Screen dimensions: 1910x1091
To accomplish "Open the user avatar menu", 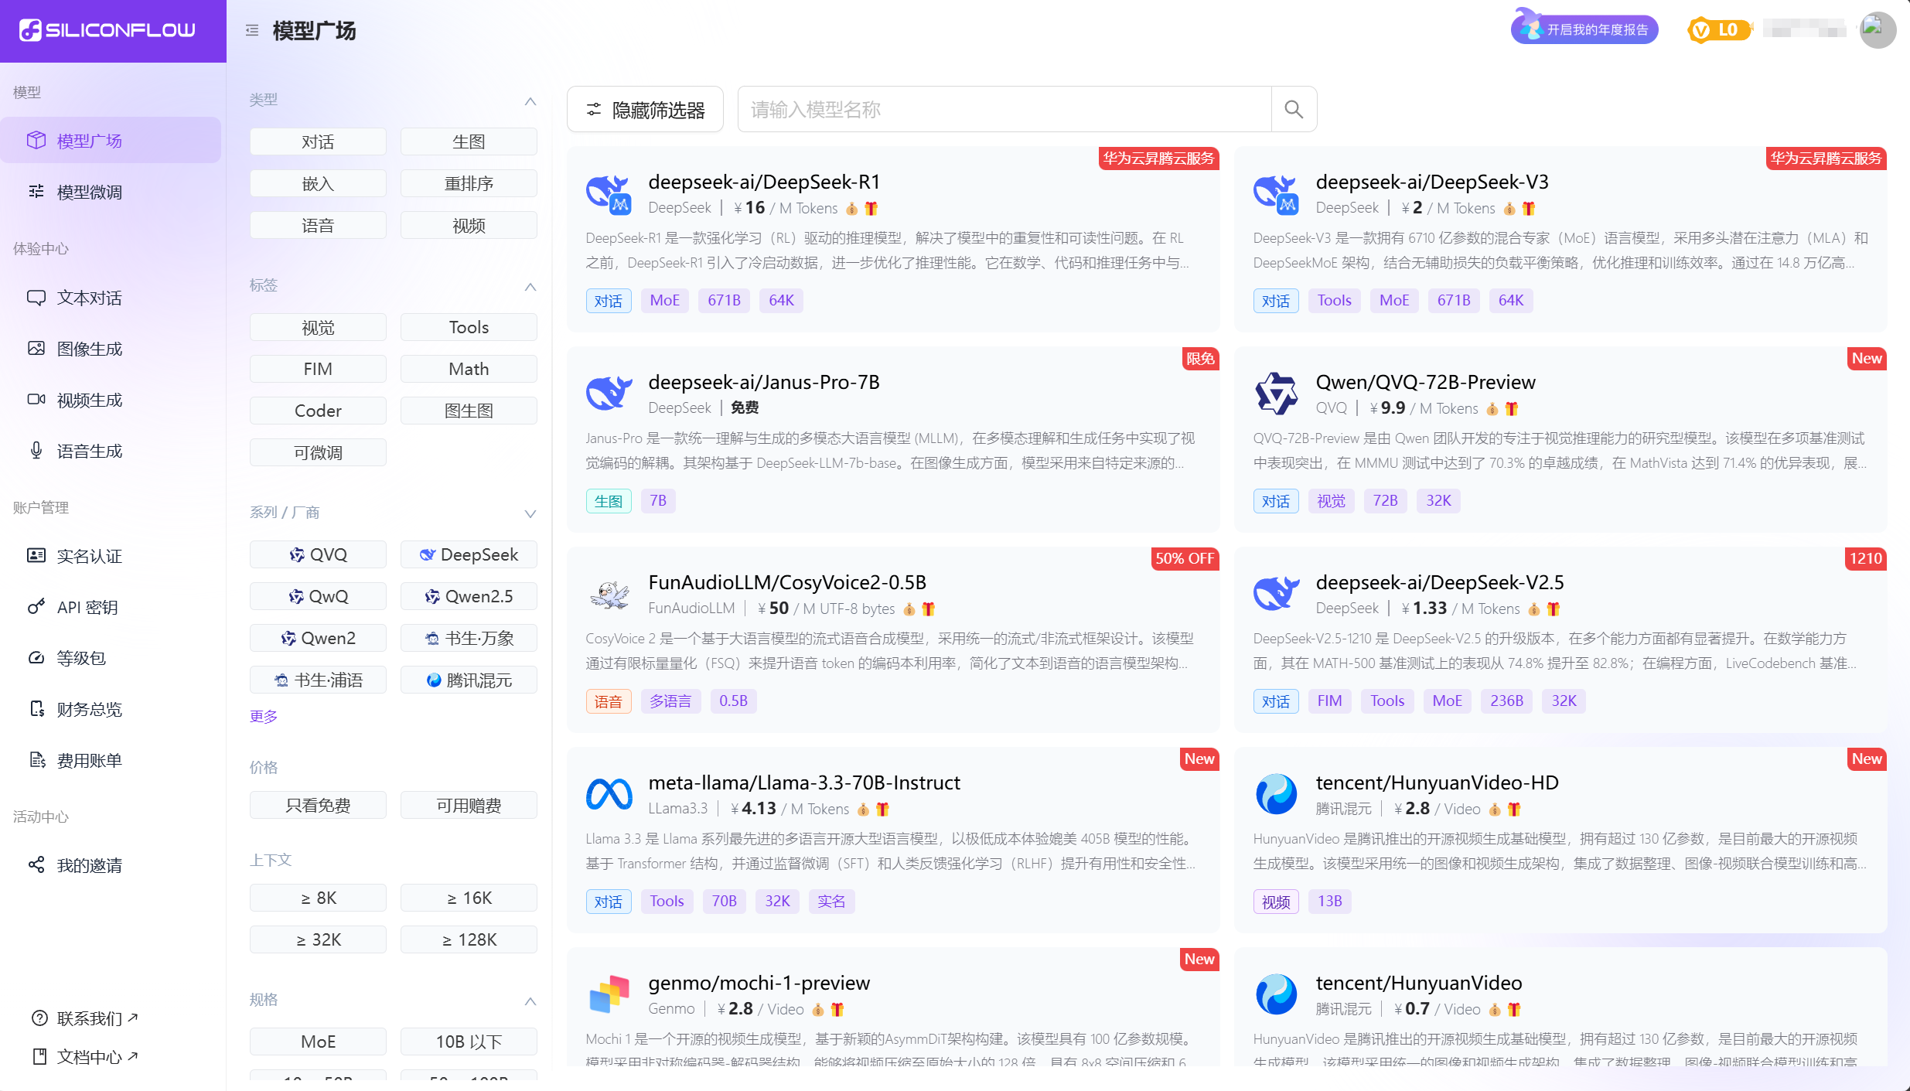I will 1878,30.
